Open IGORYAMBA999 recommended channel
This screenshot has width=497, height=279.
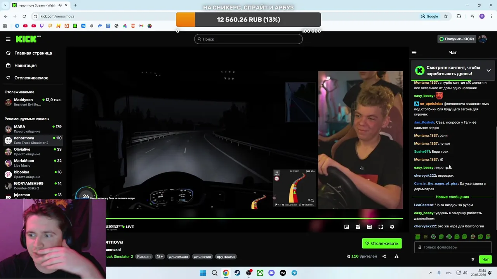click(x=33, y=186)
